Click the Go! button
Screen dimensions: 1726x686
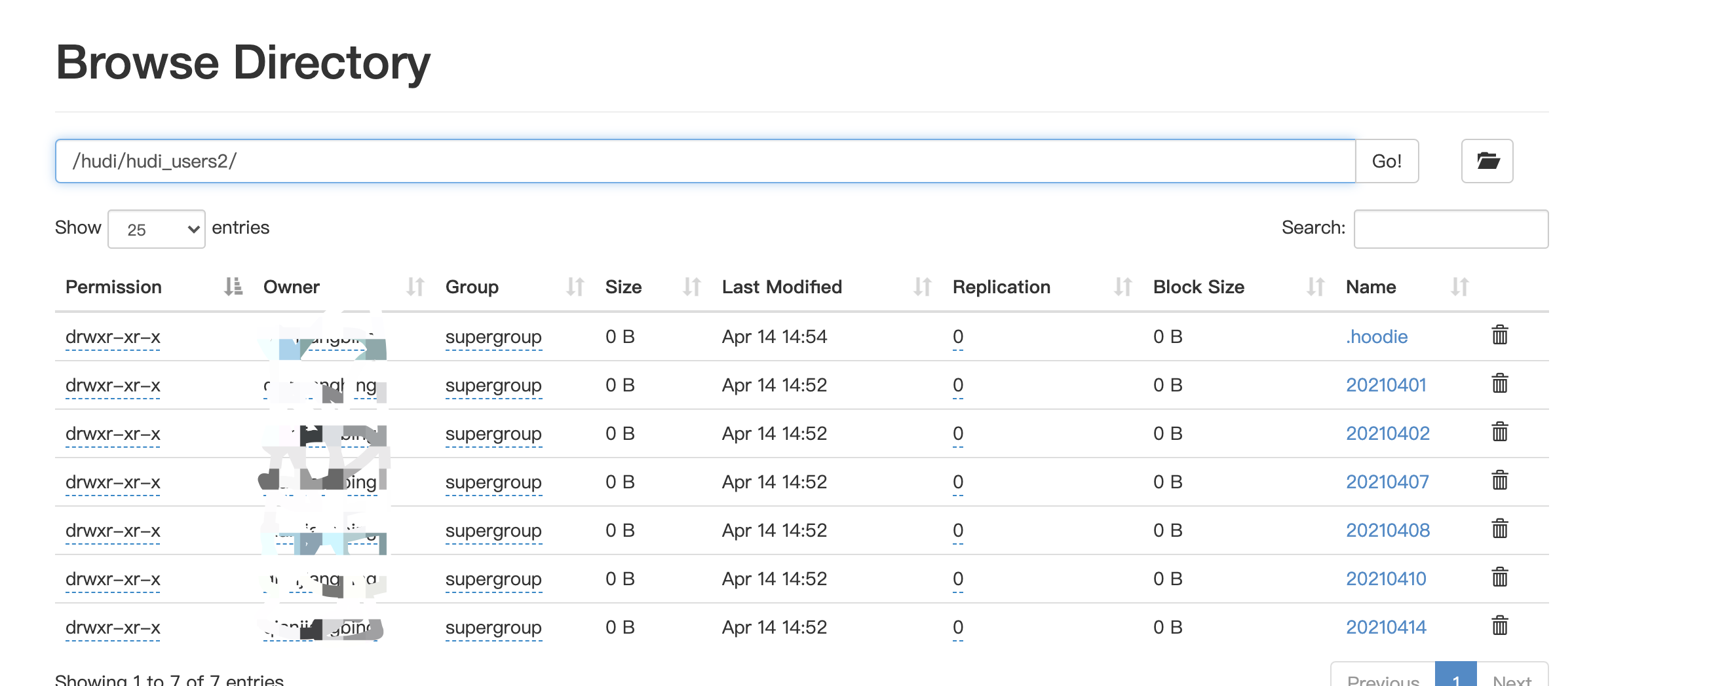click(1387, 160)
